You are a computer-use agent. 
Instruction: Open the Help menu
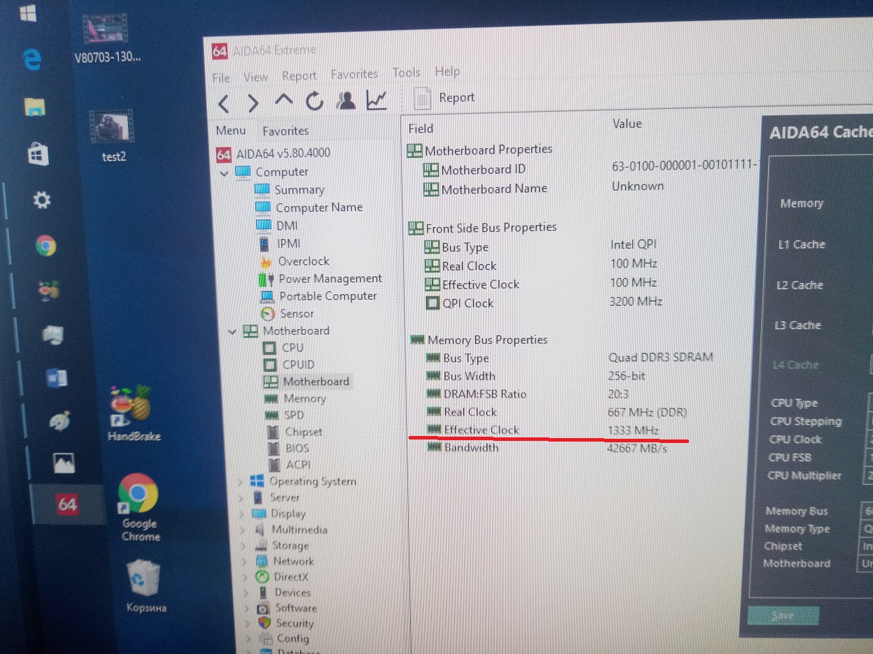coord(448,71)
